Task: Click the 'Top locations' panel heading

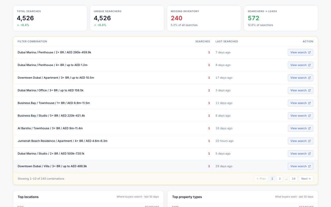Action: point(28,197)
